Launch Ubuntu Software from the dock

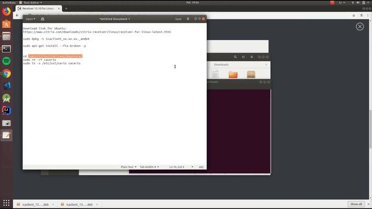tap(6, 24)
